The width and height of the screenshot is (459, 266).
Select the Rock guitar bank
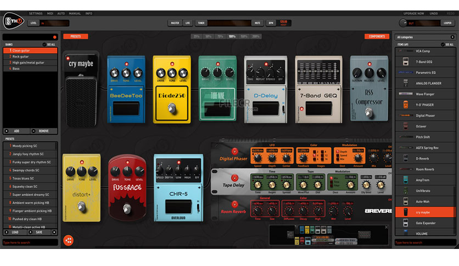point(30,57)
